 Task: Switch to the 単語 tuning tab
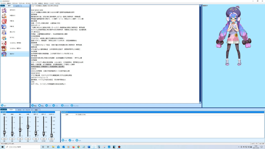coord(36,110)
